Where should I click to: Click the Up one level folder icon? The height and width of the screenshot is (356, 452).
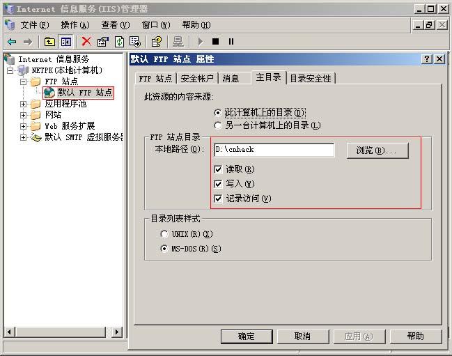[x=49, y=42]
